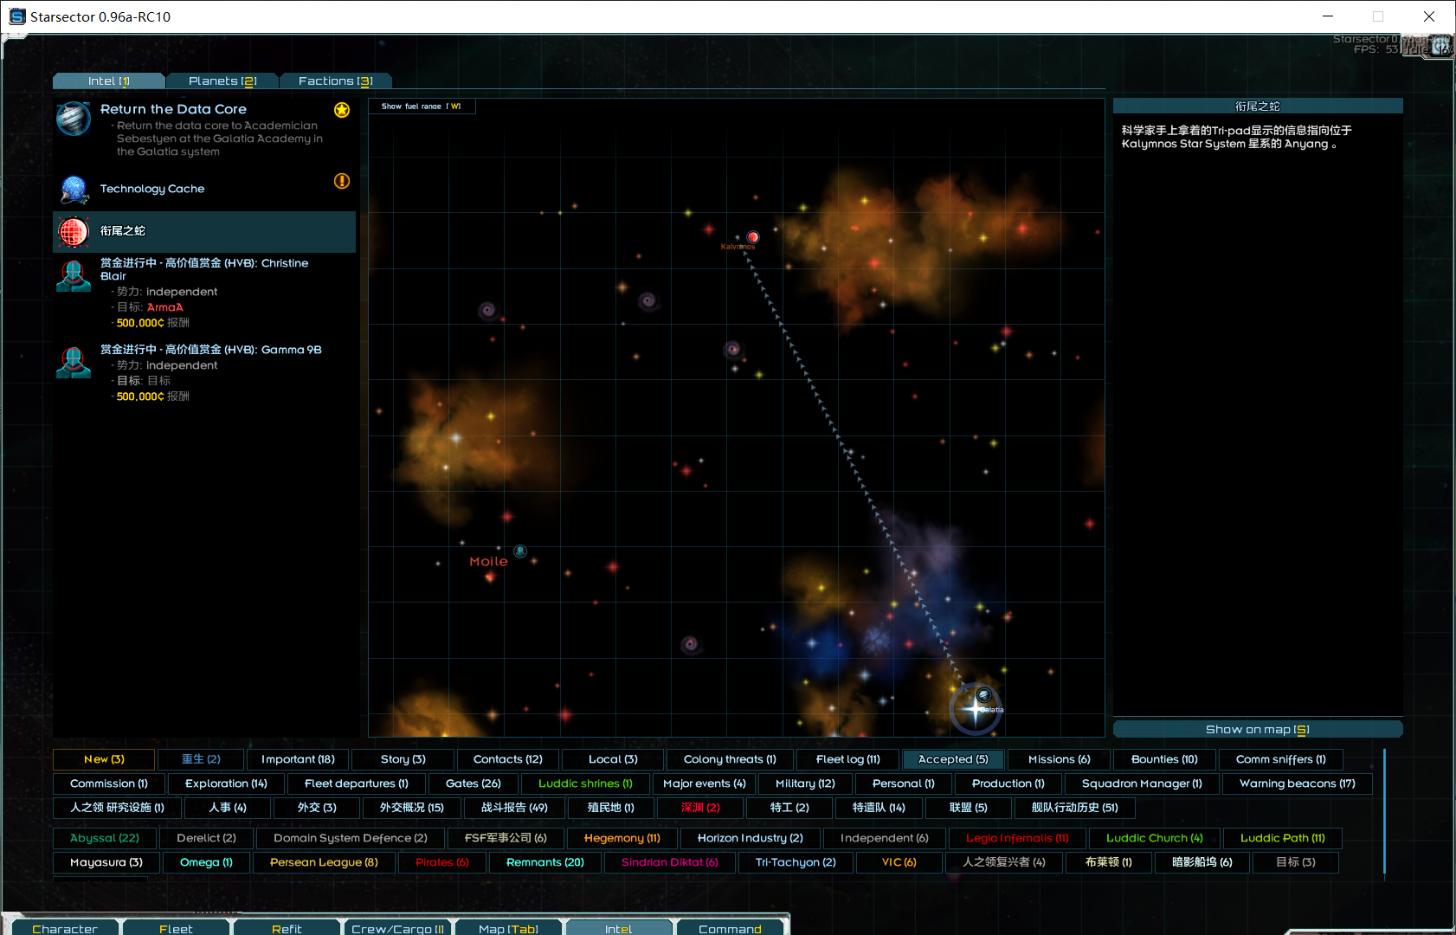The width and height of the screenshot is (1456, 935).
Task: Click the red grid sphere mission icon
Action: pyautogui.click(x=74, y=231)
